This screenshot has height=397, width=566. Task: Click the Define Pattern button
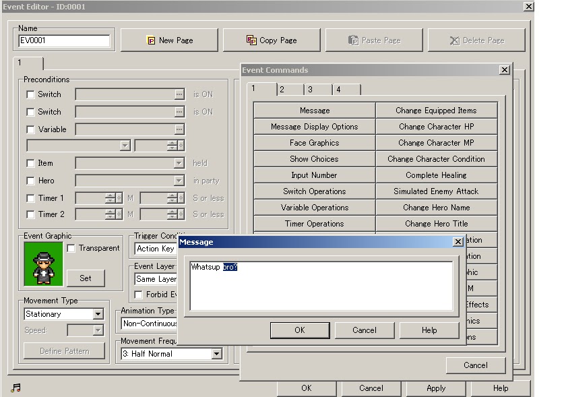pyautogui.click(x=65, y=351)
